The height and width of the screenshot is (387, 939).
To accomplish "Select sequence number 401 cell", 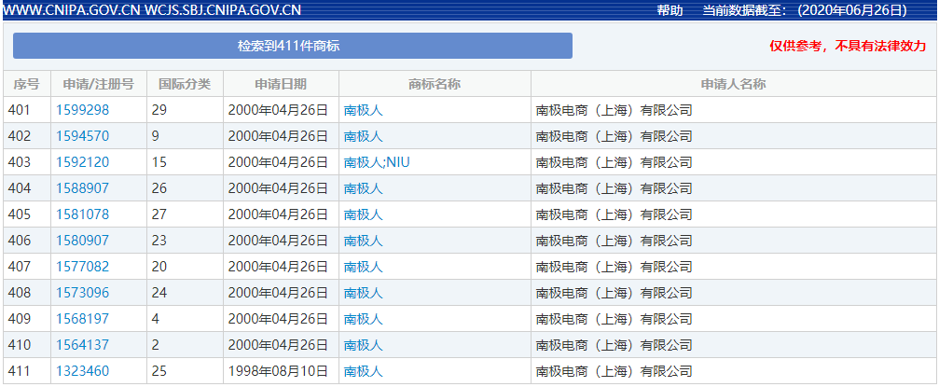I will point(26,110).
